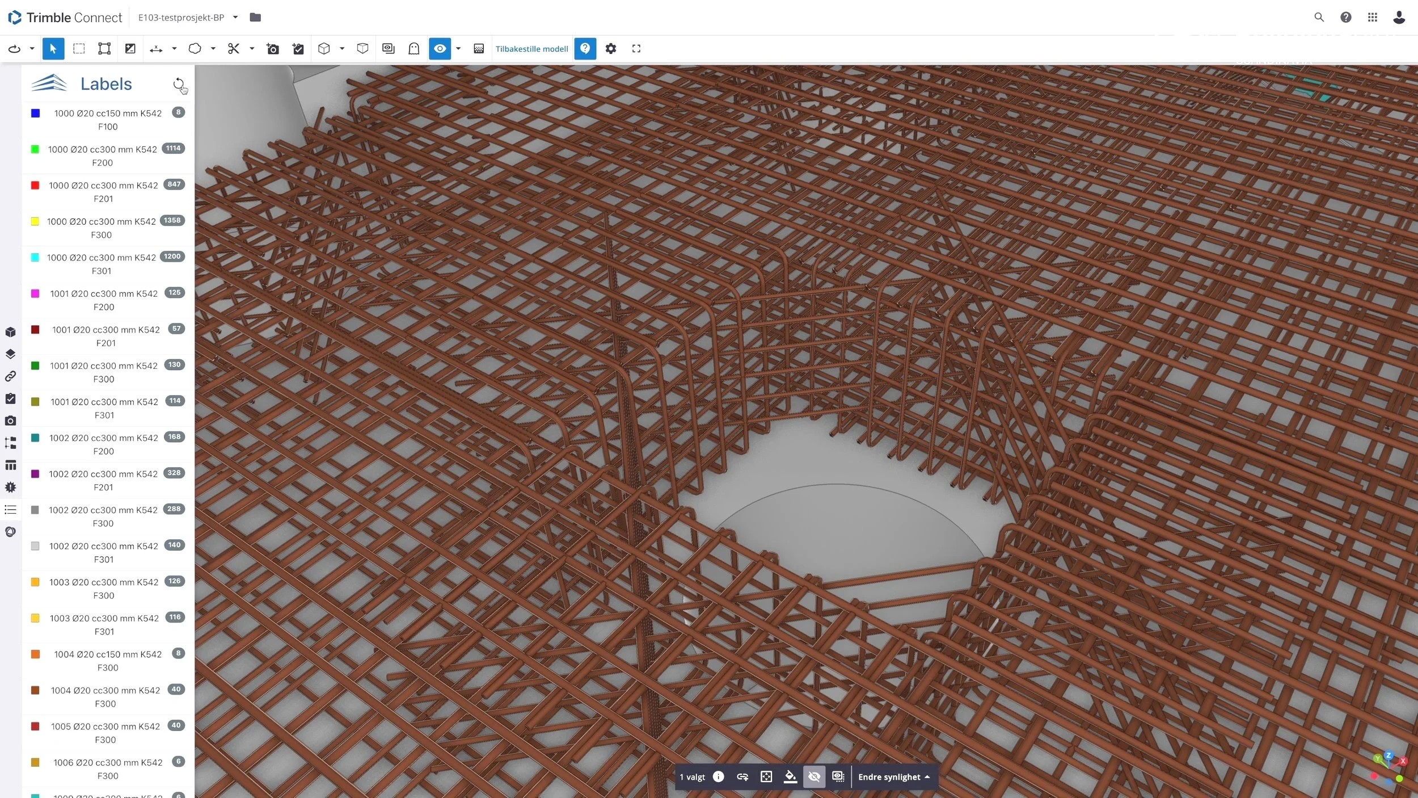Reset model with Tilbakestille modell
1418x798 pixels.
click(x=532, y=49)
